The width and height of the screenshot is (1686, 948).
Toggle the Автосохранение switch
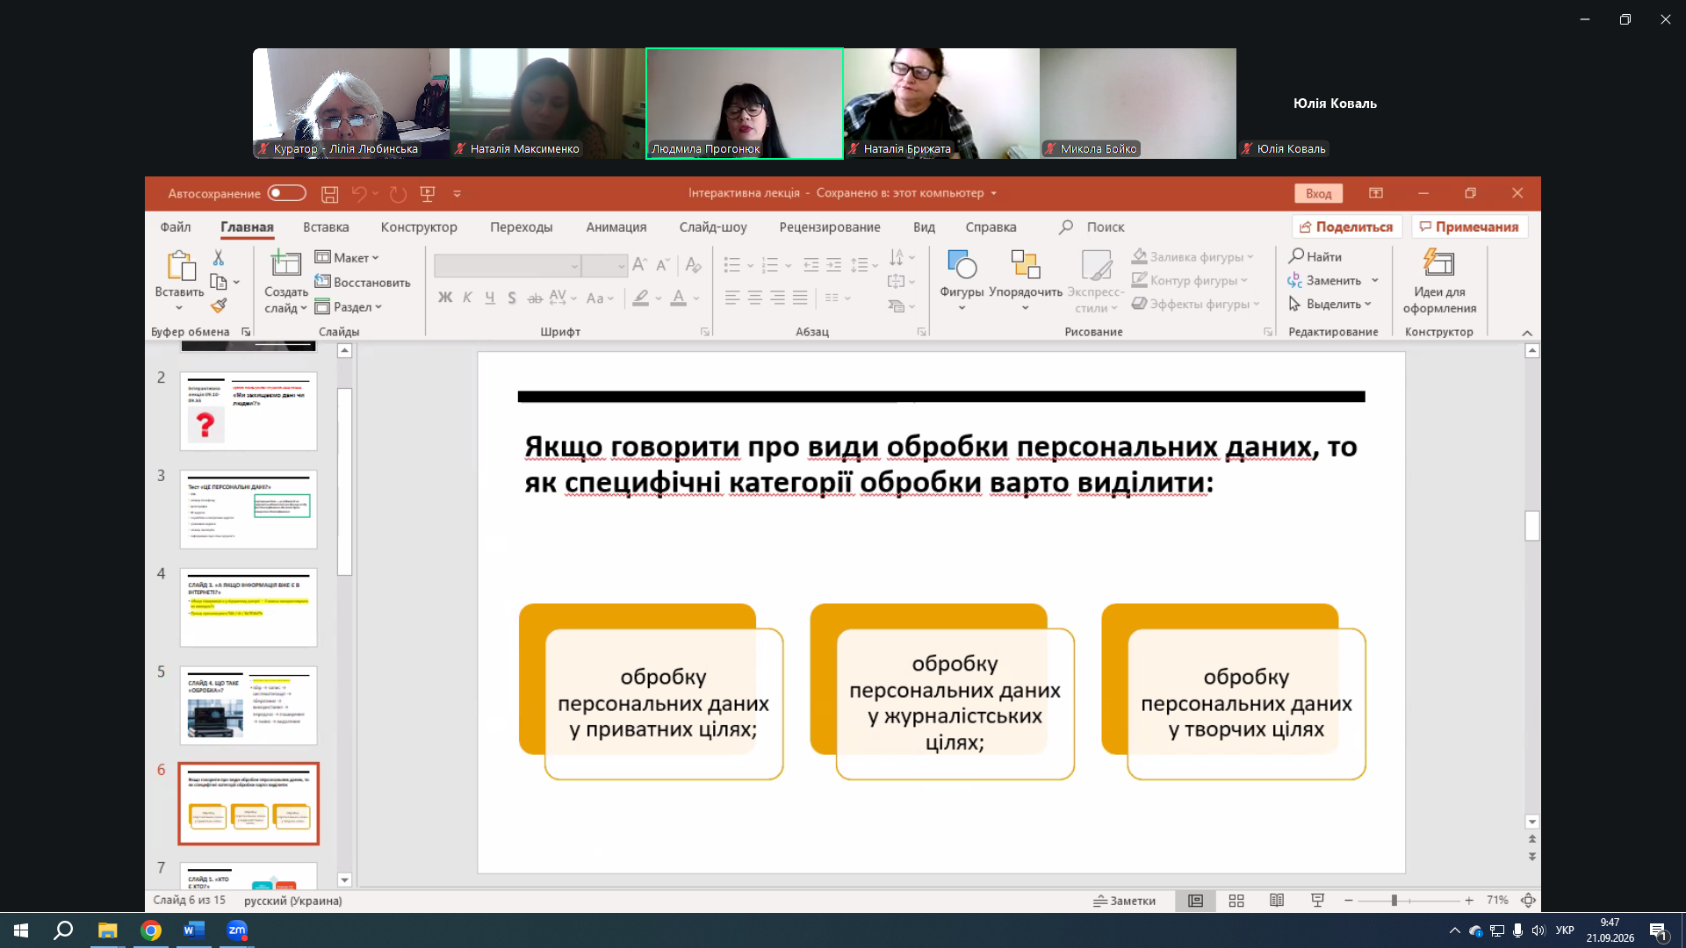pyautogui.click(x=286, y=193)
